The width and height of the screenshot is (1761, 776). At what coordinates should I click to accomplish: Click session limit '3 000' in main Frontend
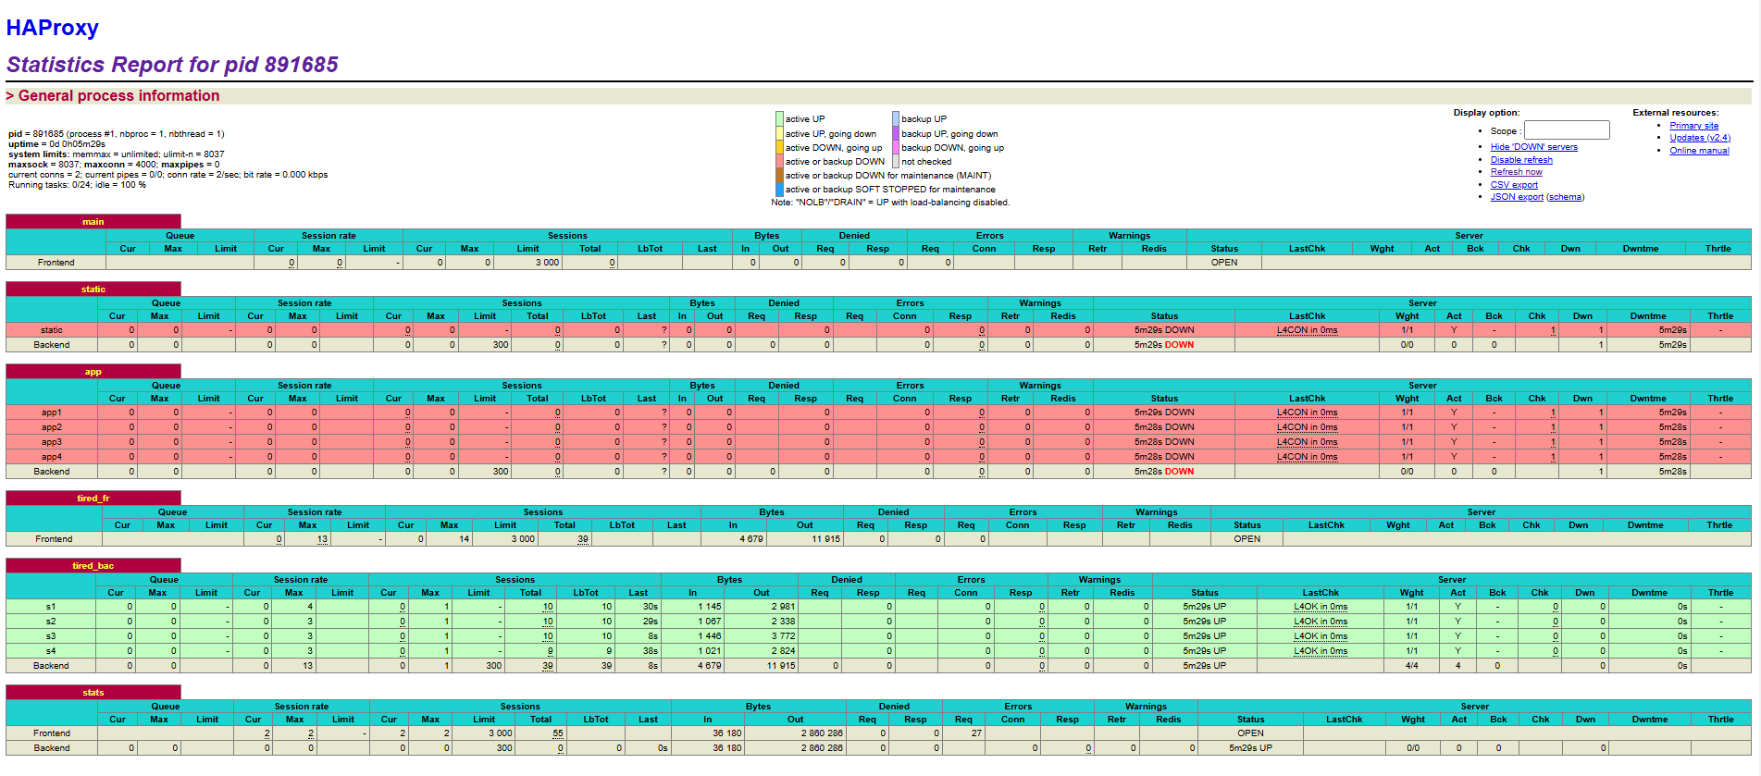[x=547, y=263]
